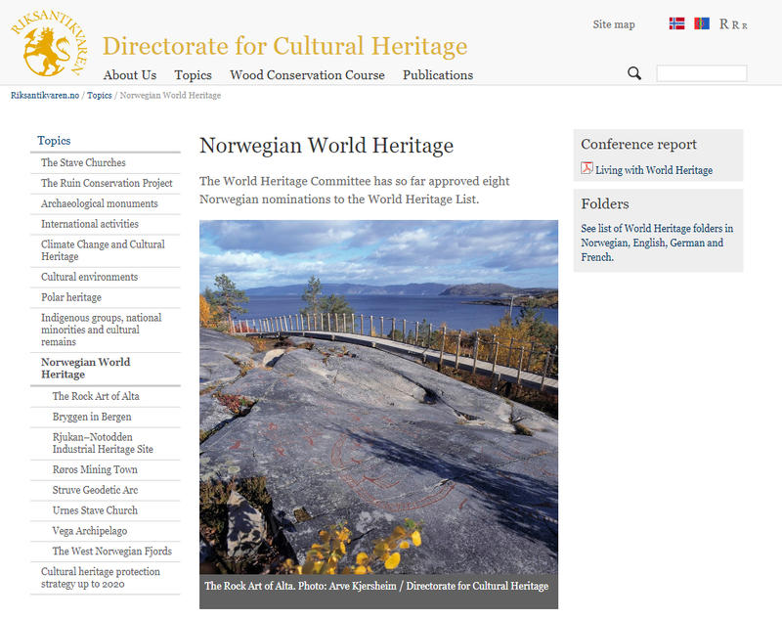This screenshot has height=619, width=782.
Task: Open Living with World Heritage report
Action: coord(654,170)
